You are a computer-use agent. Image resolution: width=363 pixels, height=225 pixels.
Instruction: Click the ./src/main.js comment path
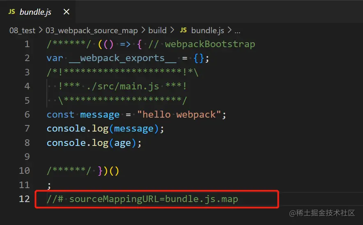123,86
